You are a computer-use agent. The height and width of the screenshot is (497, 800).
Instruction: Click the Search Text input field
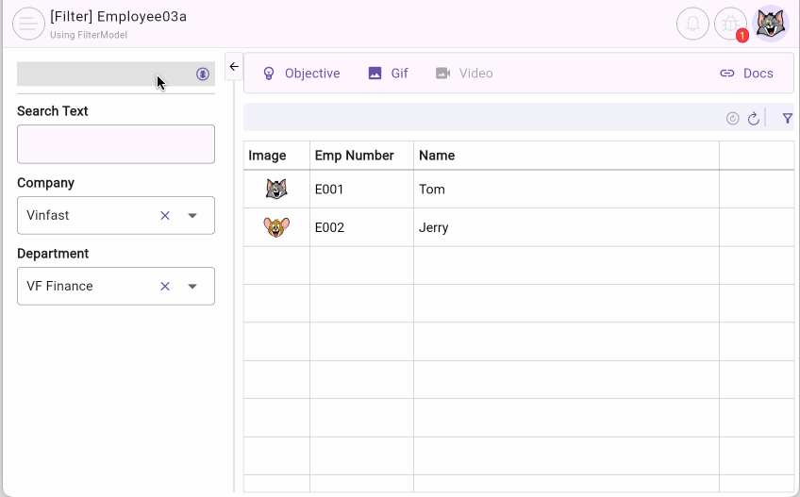116,144
